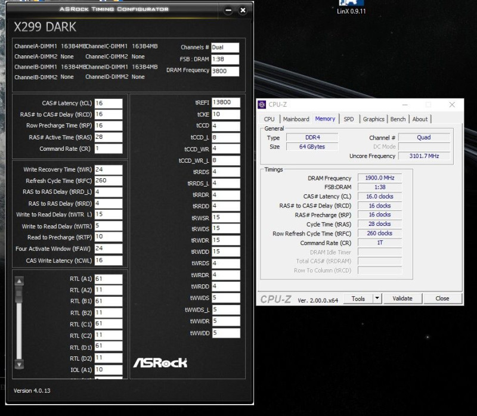Select the tWWDD value field

(x=226, y=333)
